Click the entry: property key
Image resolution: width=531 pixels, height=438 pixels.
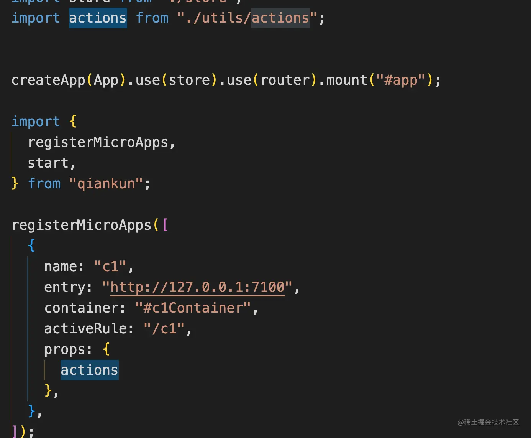69,287
